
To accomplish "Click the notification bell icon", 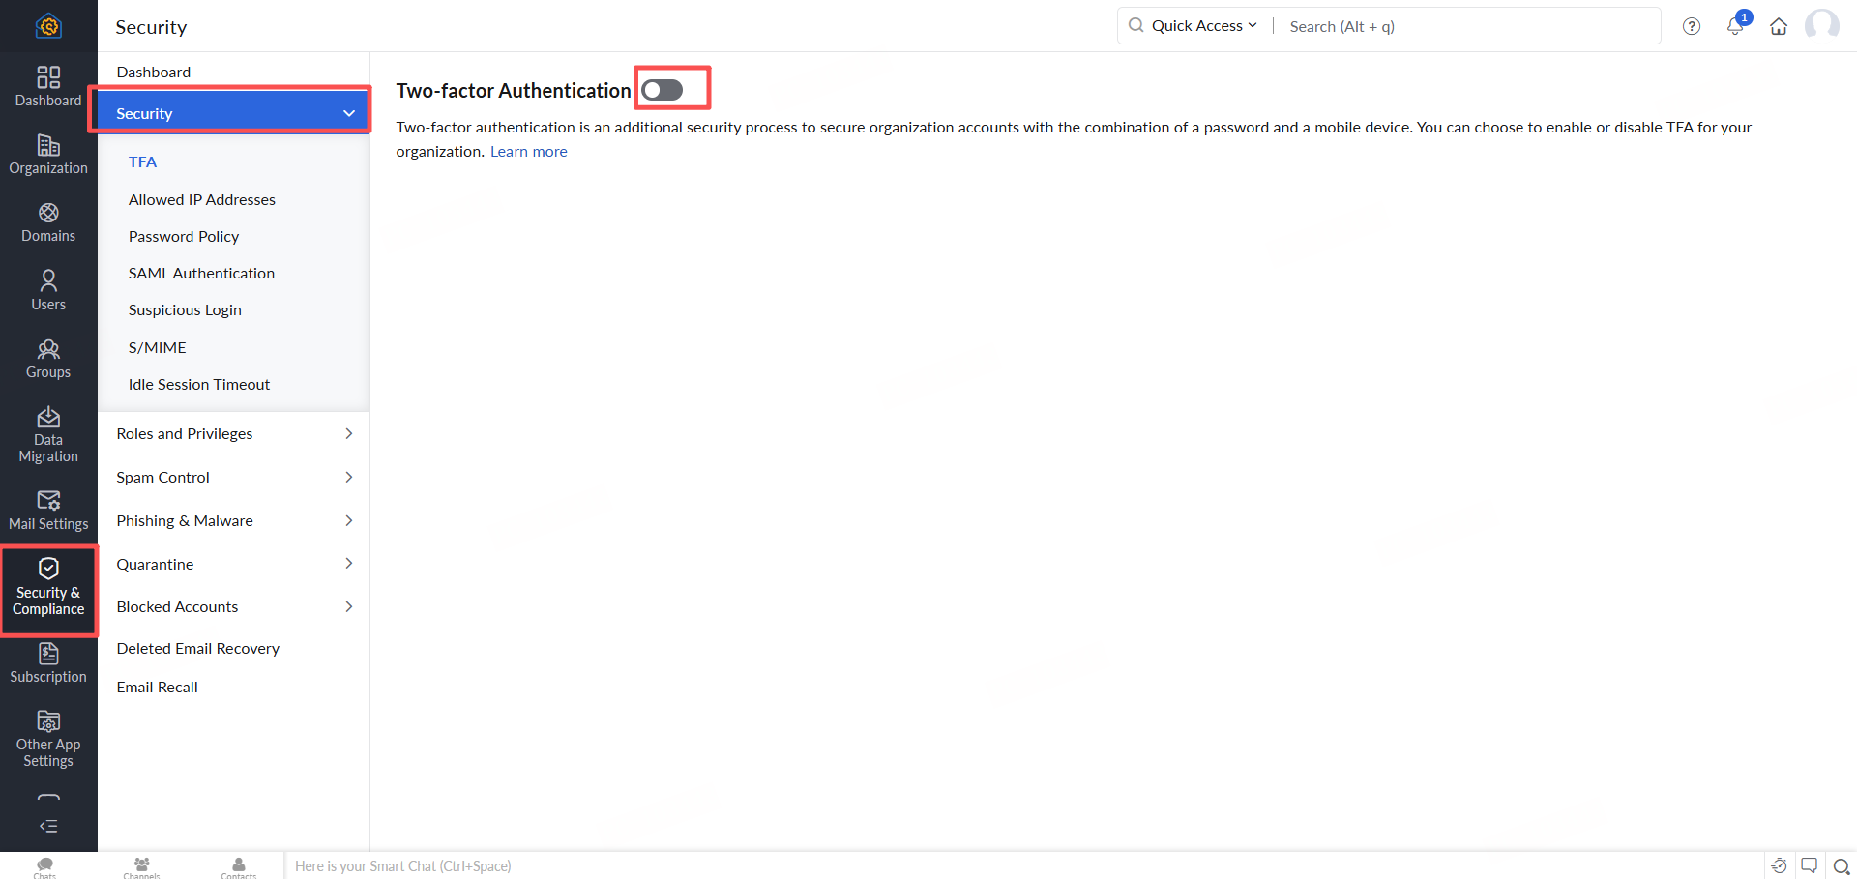I will [x=1735, y=26].
